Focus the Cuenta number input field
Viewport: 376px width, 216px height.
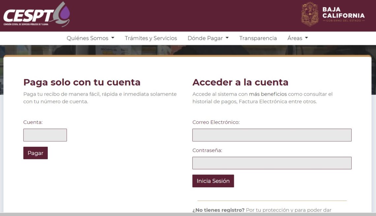pos(45,135)
